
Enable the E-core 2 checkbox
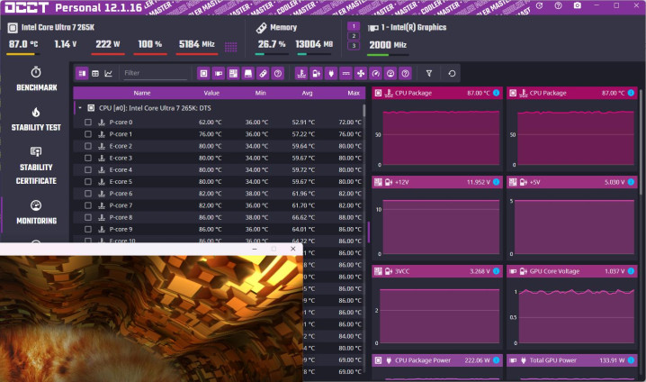coord(88,146)
